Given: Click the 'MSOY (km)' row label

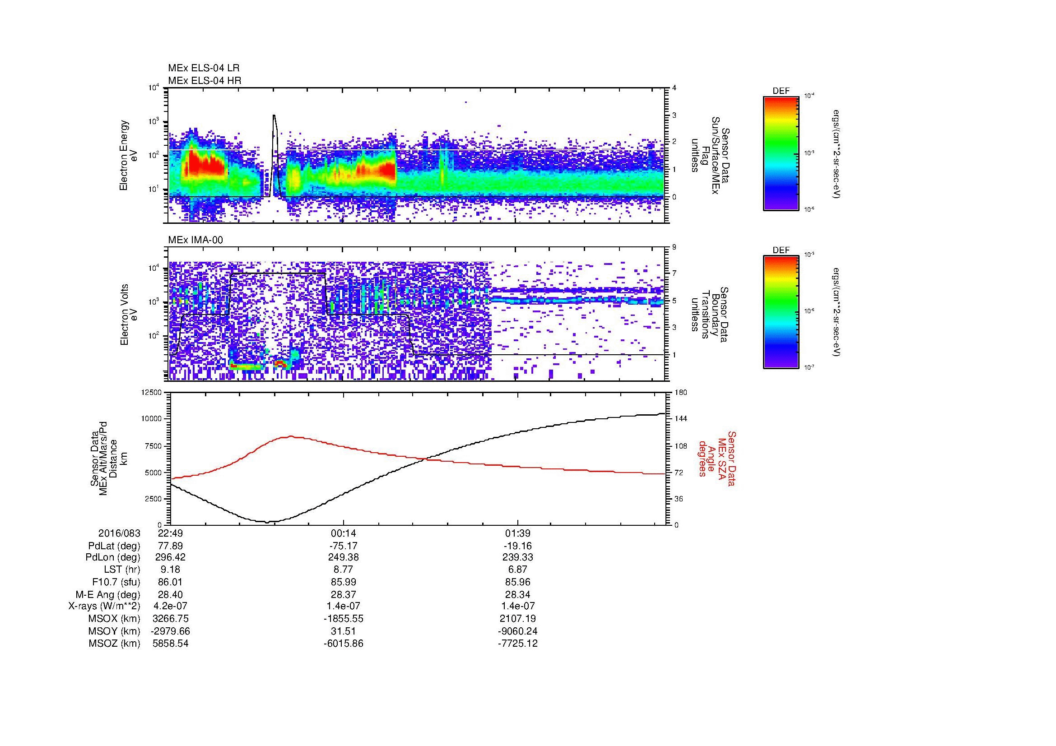Looking at the screenshot, I should (x=114, y=631).
